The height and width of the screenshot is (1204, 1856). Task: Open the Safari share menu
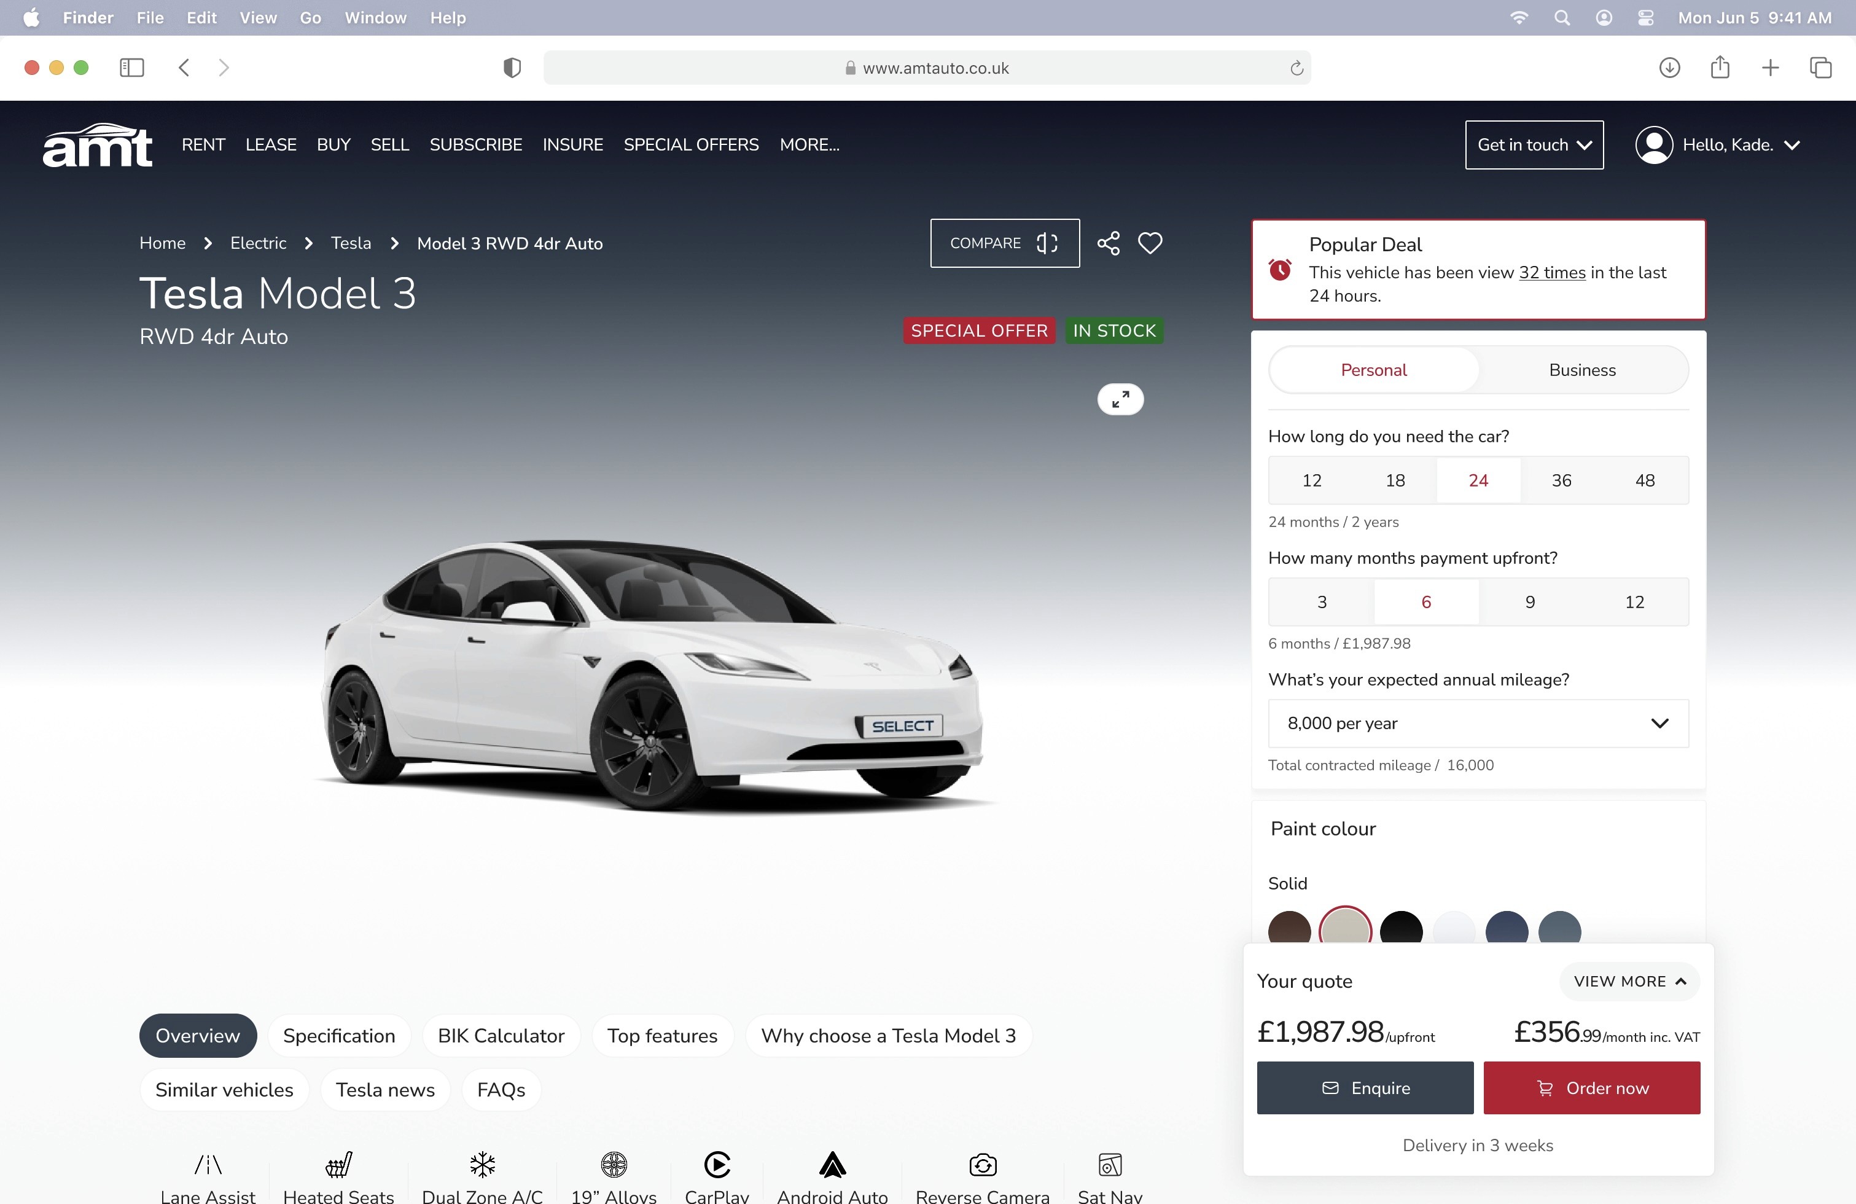point(1720,68)
